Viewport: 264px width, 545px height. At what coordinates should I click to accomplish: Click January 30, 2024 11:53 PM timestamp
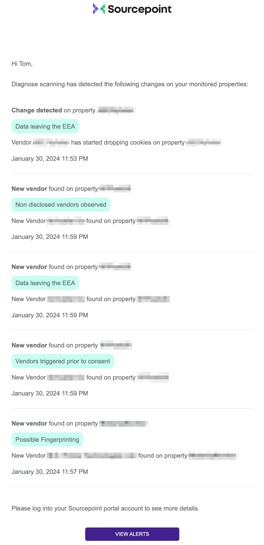click(x=50, y=159)
